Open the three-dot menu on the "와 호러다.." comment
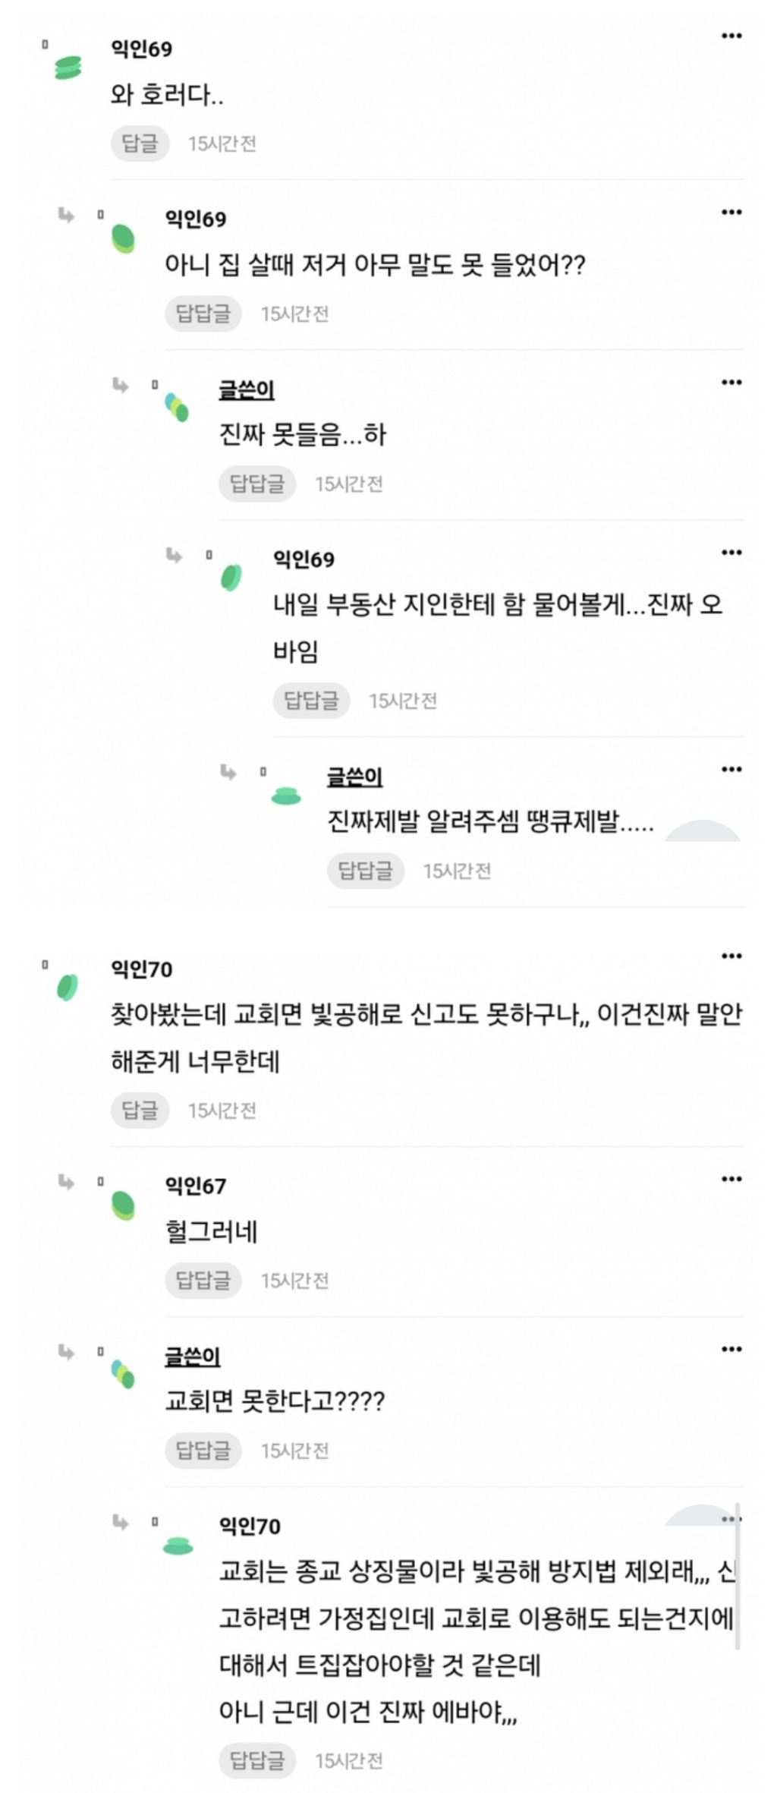Image resolution: width=777 pixels, height=1793 pixels. tap(731, 36)
